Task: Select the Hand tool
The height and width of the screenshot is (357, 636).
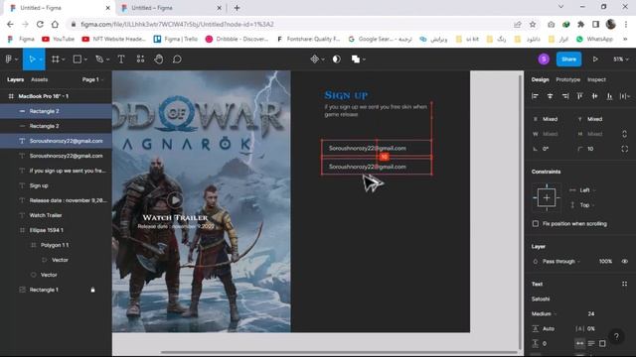Action: 159,59
